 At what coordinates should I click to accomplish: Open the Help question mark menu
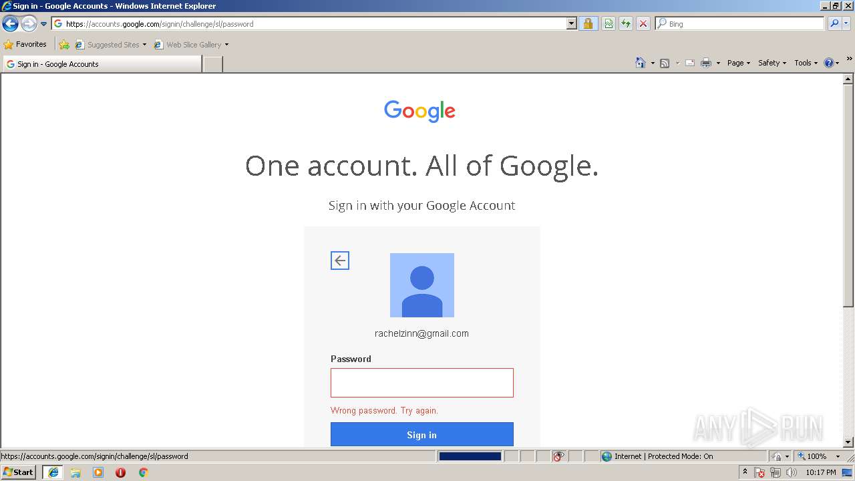[x=831, y=63]
